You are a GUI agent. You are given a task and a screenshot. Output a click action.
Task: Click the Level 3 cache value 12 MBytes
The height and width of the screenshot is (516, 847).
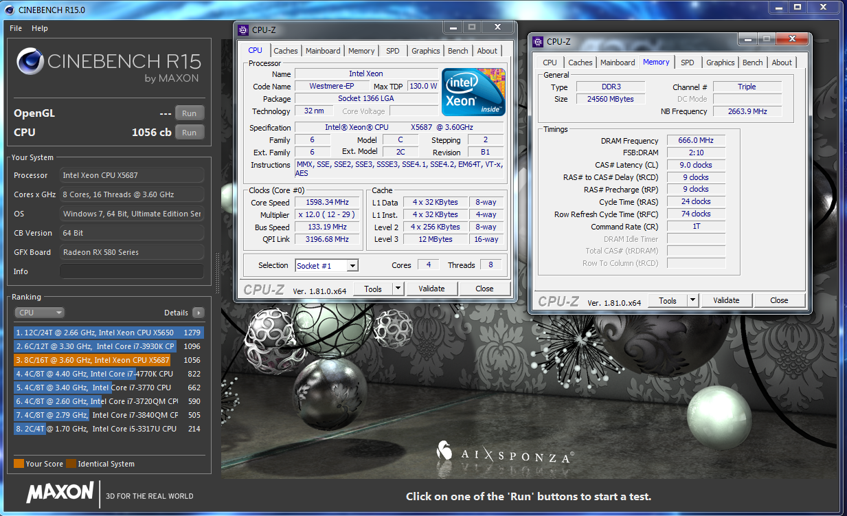click(436, 239)
